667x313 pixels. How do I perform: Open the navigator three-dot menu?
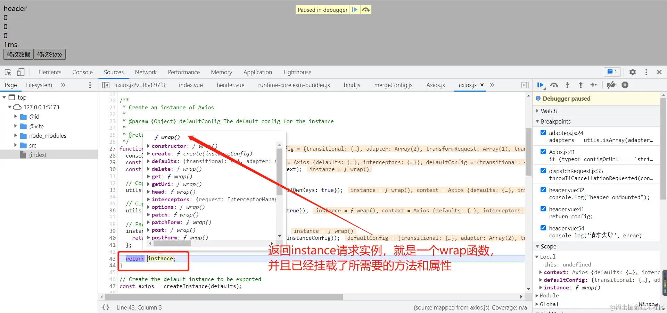point(90,85)
